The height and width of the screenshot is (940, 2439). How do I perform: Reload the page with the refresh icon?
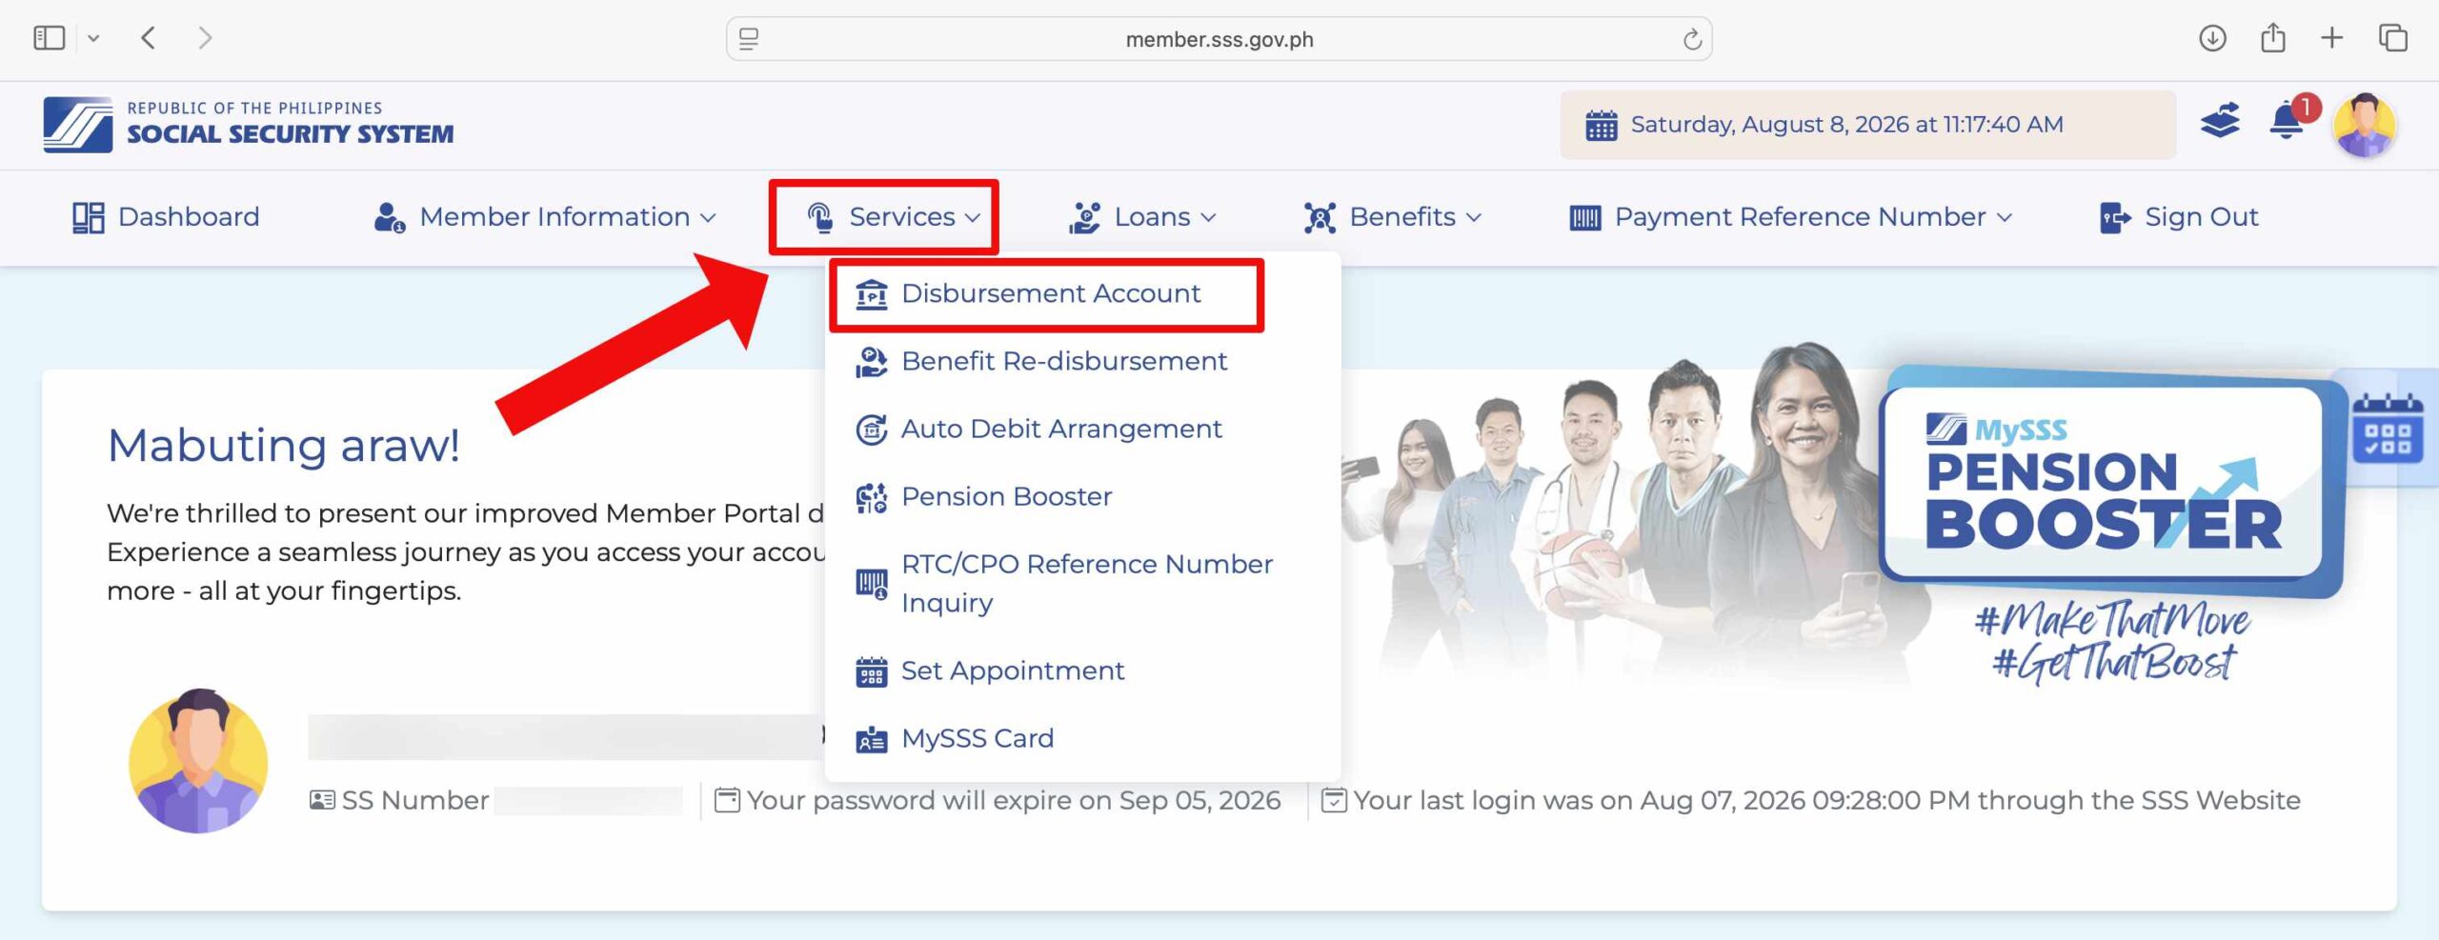(x=1692, y=39)
